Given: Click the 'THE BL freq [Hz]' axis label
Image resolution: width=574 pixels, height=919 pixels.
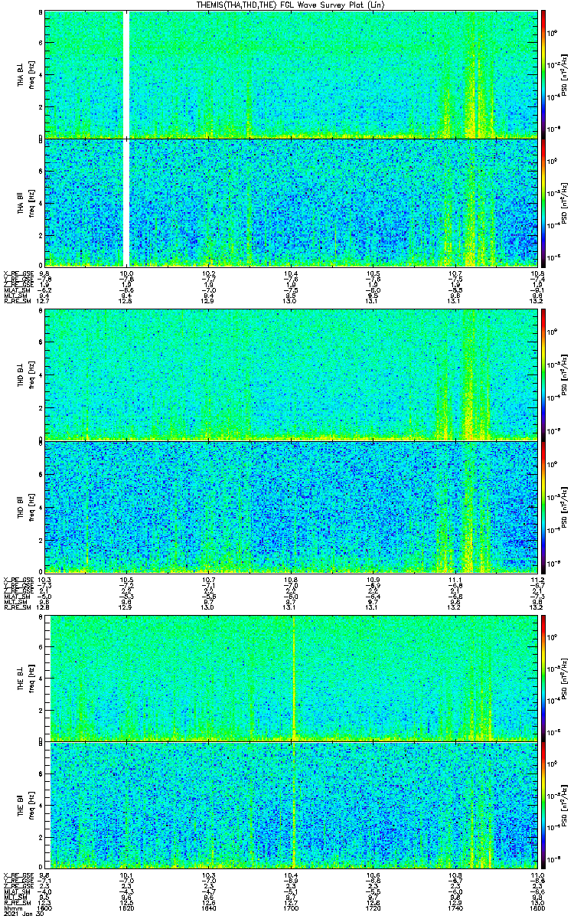Looking at the screenshot, I should (x=26, y=679).
